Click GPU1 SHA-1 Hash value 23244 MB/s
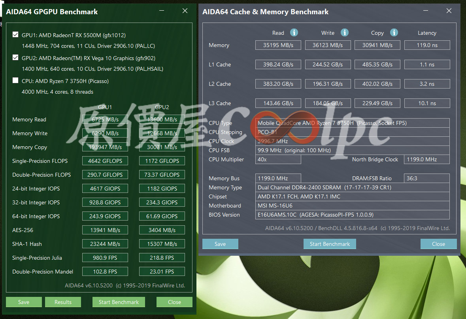This screenshot has width=466, height=319. [105, 244]
